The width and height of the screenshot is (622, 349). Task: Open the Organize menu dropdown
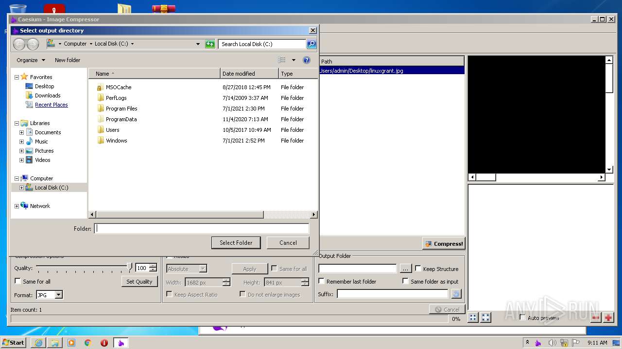click(31, 60)
